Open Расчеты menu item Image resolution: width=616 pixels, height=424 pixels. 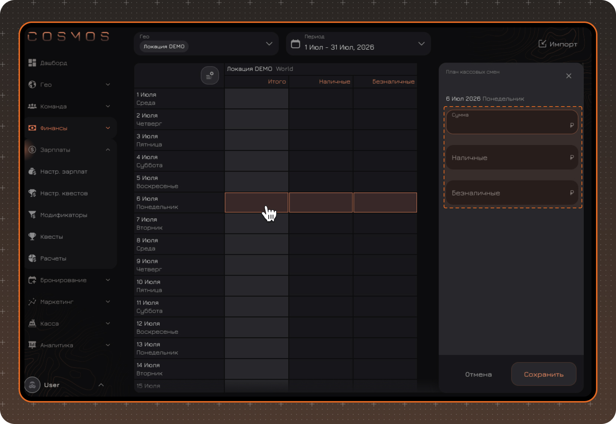click(70, 258)
